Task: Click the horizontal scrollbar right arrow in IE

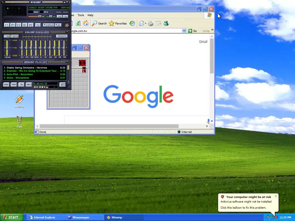Action: click(207, 126)
